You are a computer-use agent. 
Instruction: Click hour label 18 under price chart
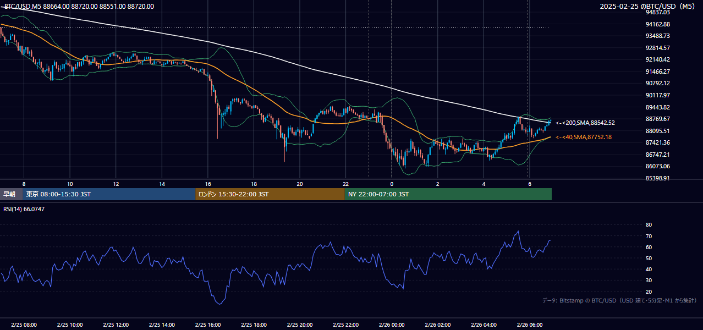click(254, 184)
